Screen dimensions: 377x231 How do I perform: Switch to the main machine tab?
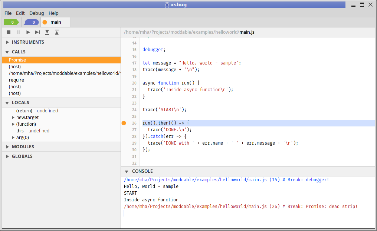(x=55, y=22)
